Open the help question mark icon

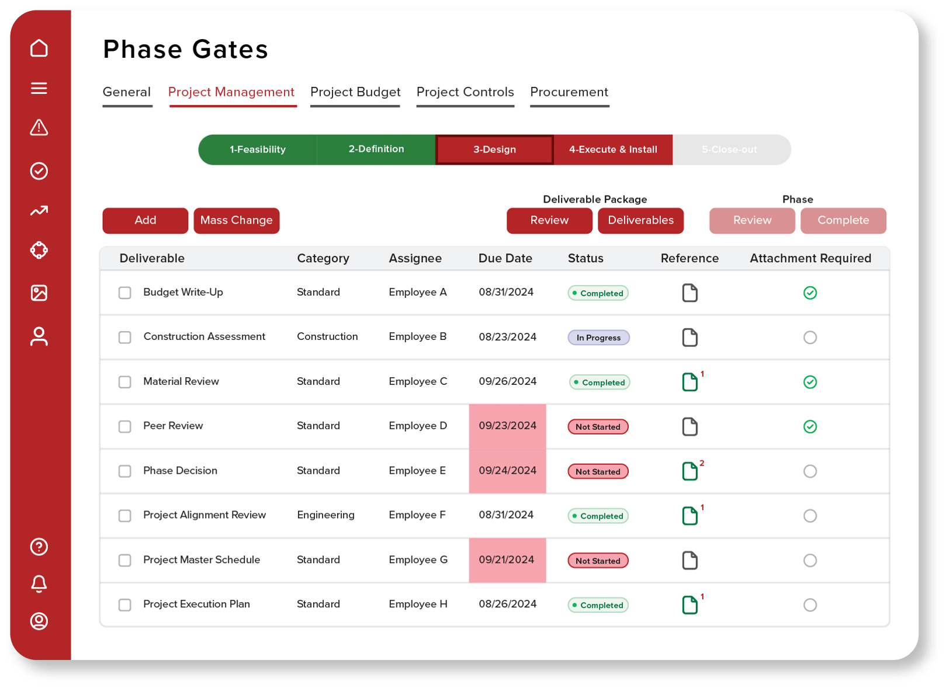(39, 547)
